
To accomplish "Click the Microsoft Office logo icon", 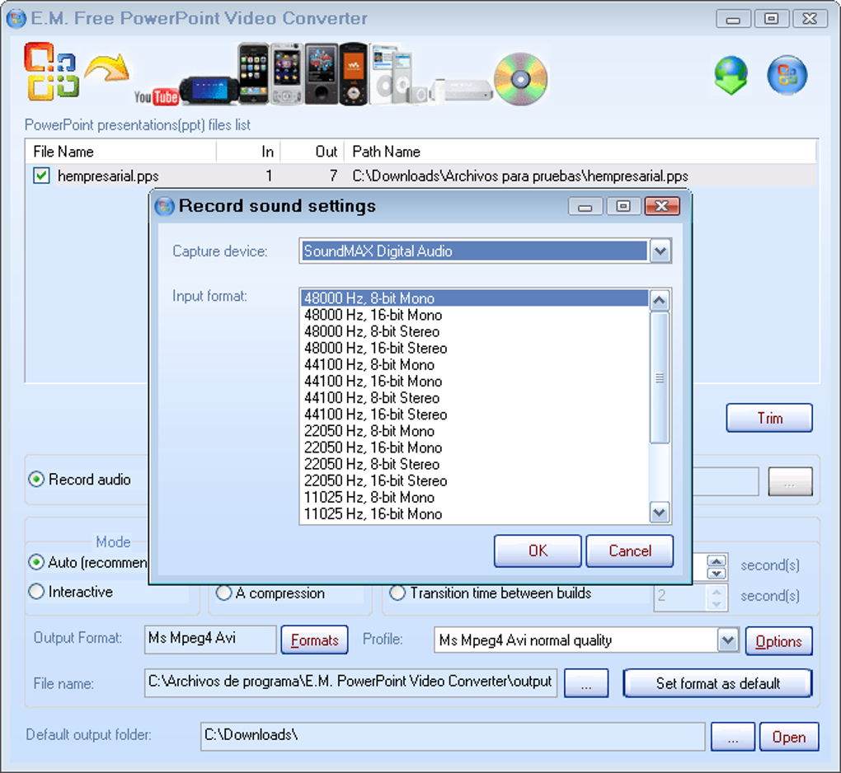I will click(x=51, y=72).
